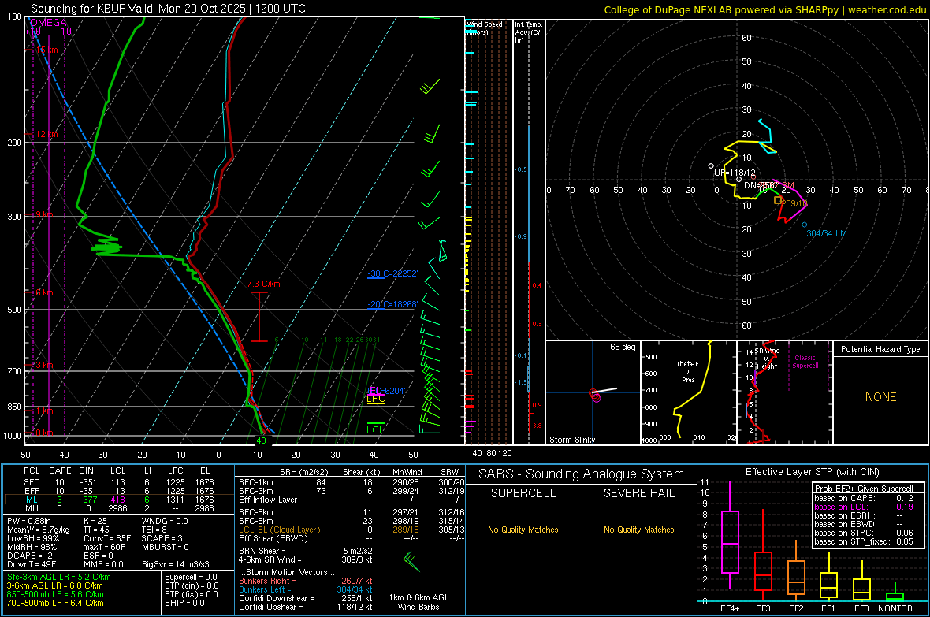This screenshot has height=617, width=930.
Task: Click the green LCL marker on the skew-T
Action: (x=375, y=430)
